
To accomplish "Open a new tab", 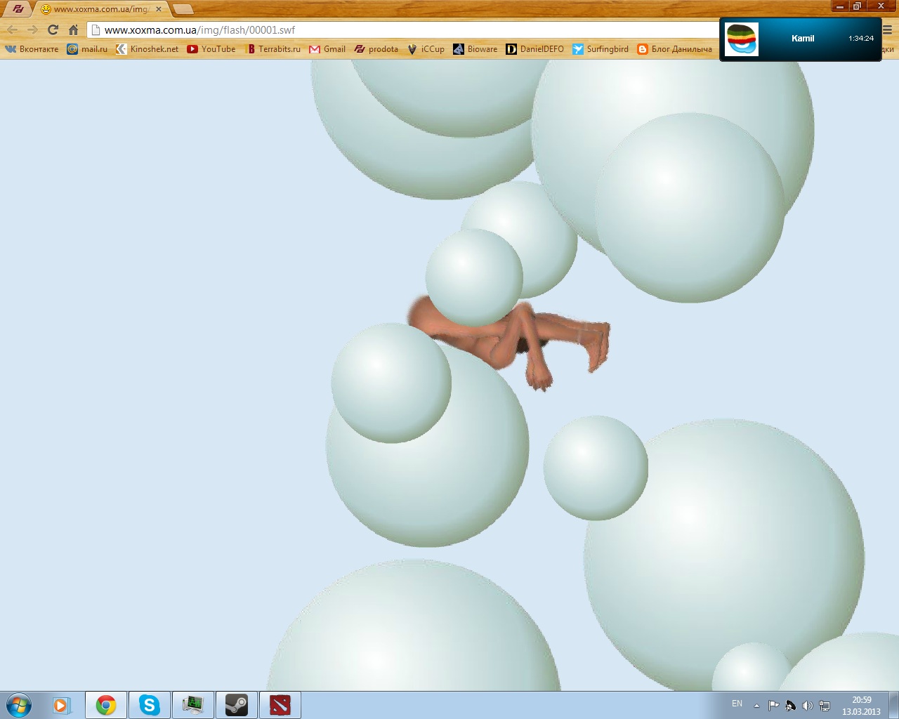I will tap(183, 9).
